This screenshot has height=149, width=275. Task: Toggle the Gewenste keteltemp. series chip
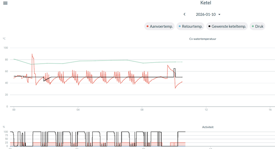227,26
